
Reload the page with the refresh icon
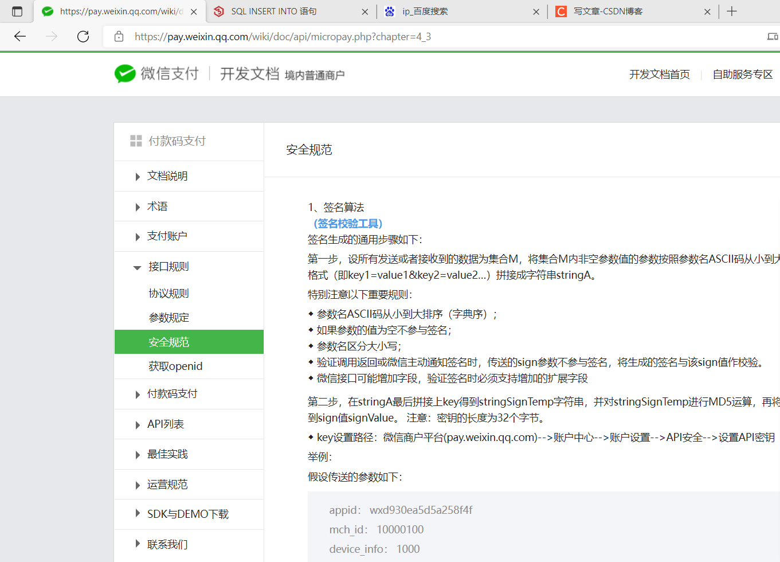click(83, 37)
